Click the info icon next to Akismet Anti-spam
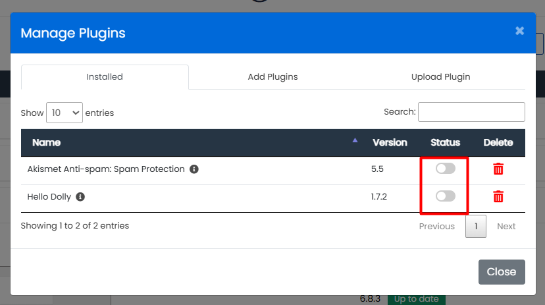This screenshot has width=545, height=305. [194, 169]
